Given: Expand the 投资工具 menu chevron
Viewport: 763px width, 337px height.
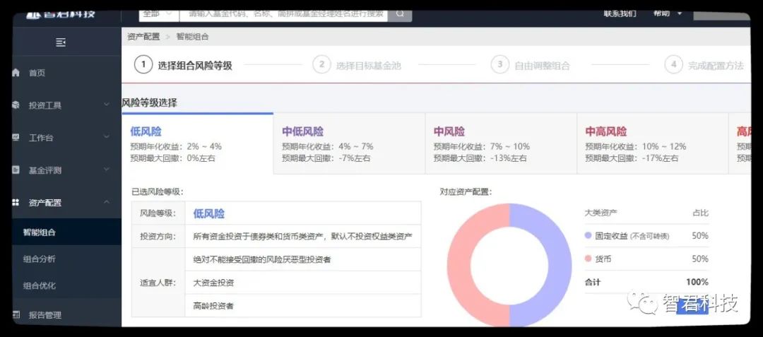Looking at the screenshot, I should click(x=107, y=104).
